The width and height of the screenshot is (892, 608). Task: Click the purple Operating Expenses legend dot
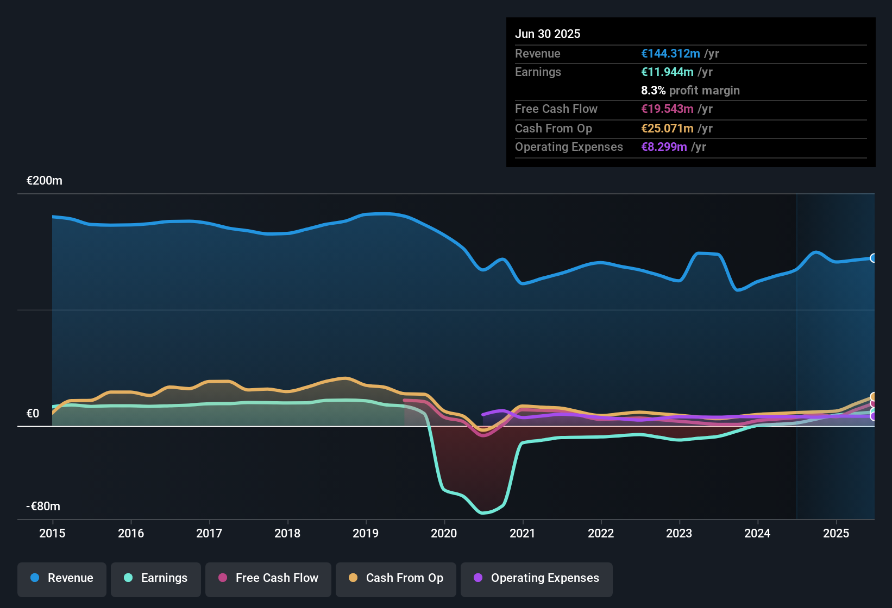point(478,579)
